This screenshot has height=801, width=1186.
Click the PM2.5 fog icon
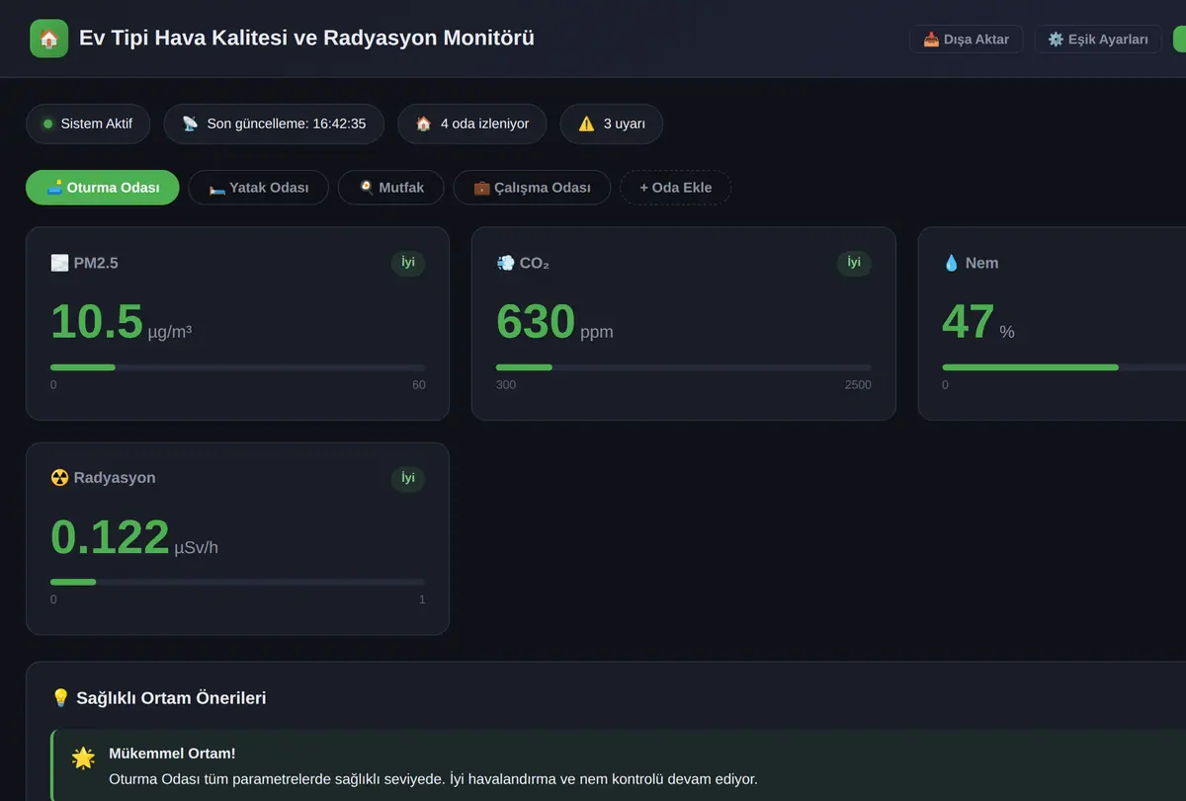coord(59,263)
